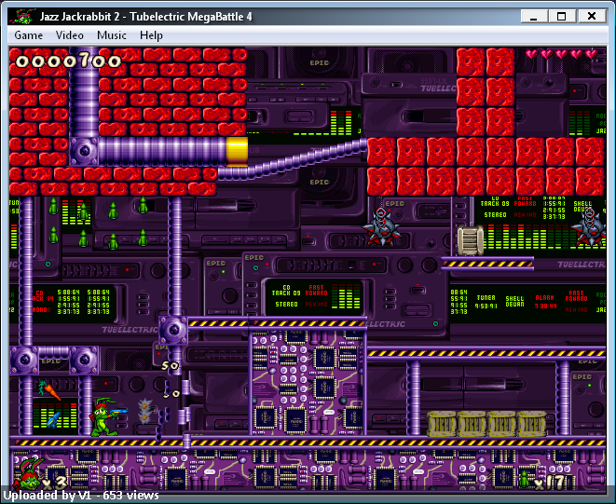
Task: Open the Help menu
Action: [x=151, y=35]
